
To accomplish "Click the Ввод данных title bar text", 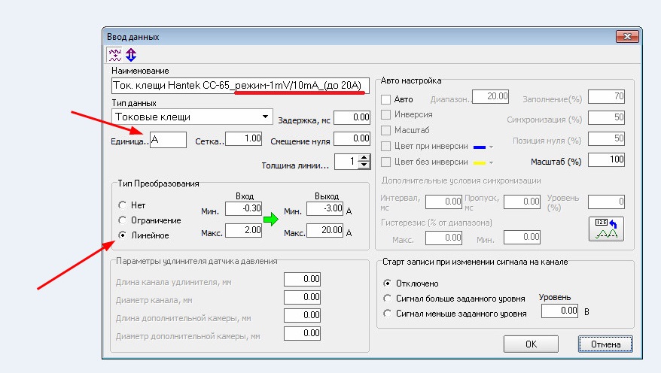I will click(x=133, y=37).
